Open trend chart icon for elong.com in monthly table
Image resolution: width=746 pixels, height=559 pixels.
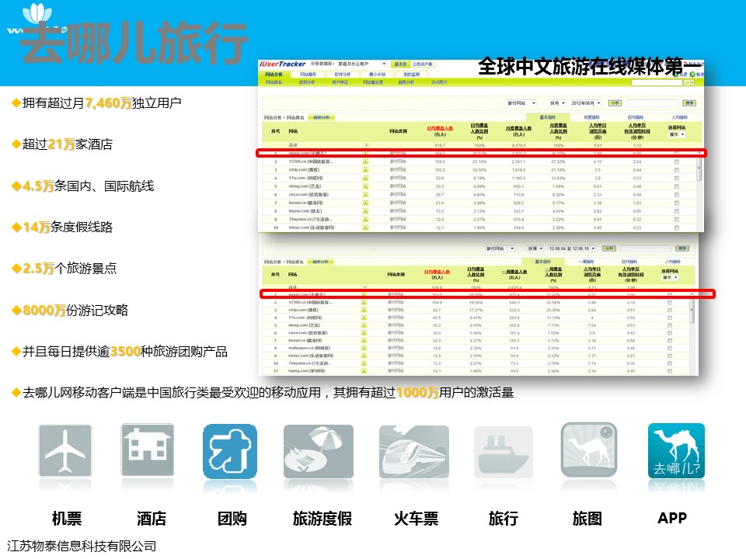click(365, 186)
